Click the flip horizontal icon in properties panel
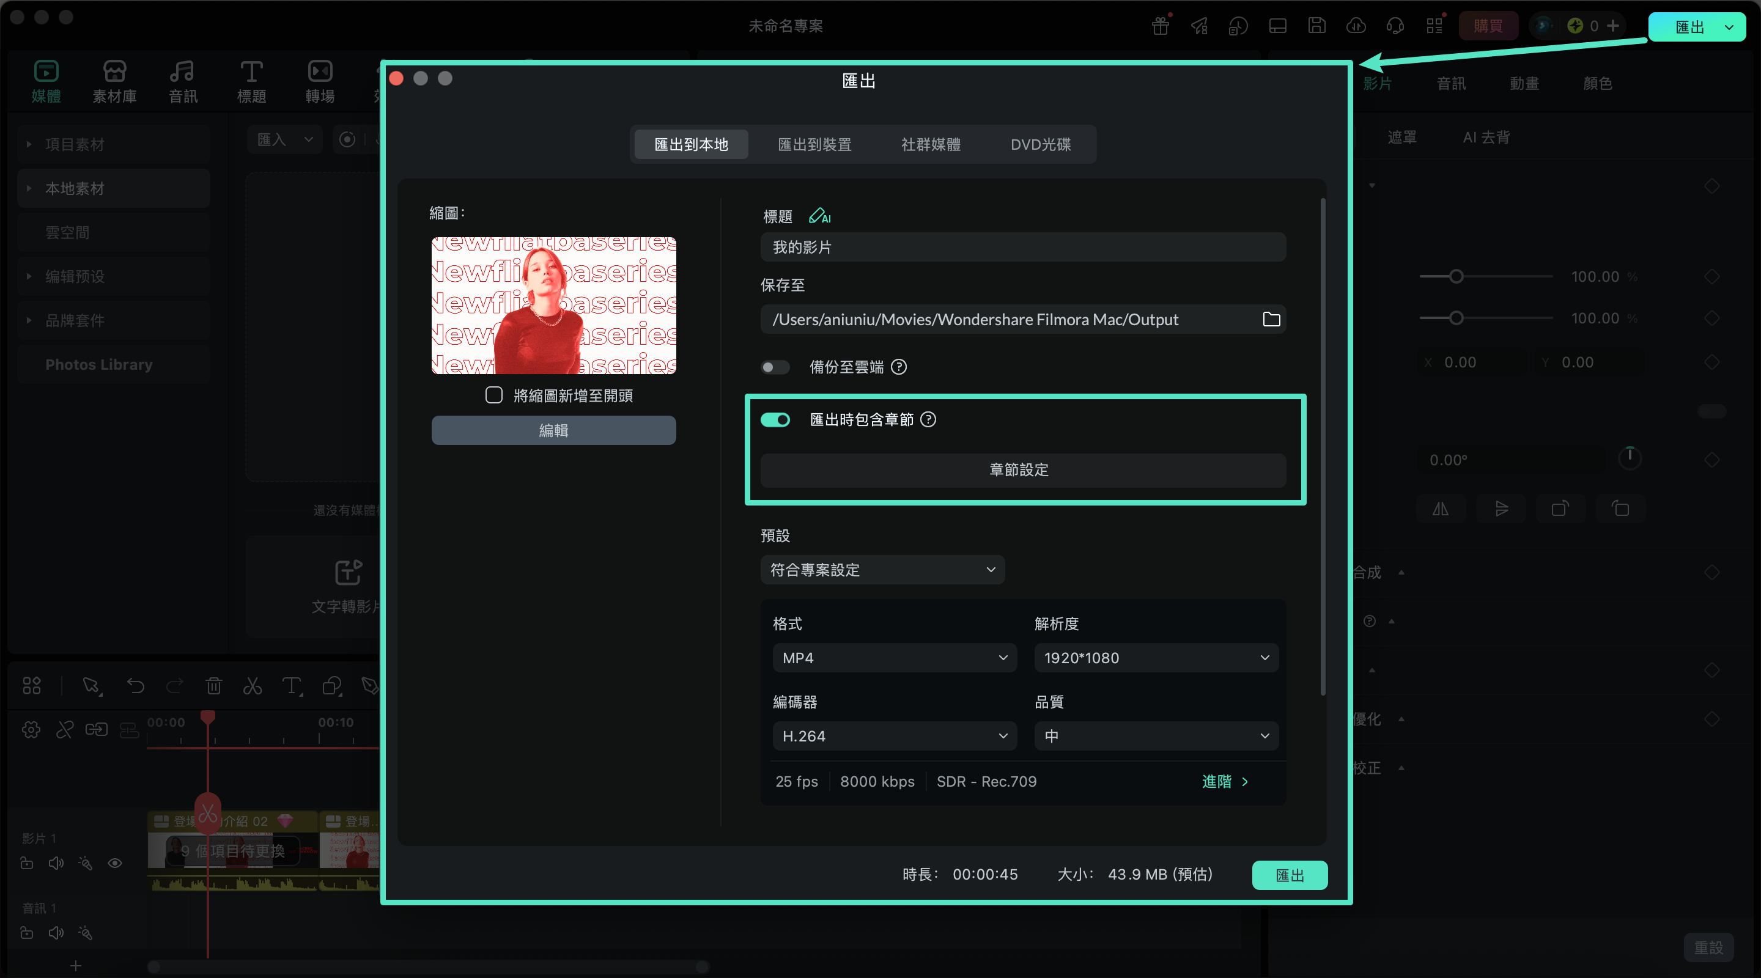Screen dimensions: 1761x978 (1441, 509)
